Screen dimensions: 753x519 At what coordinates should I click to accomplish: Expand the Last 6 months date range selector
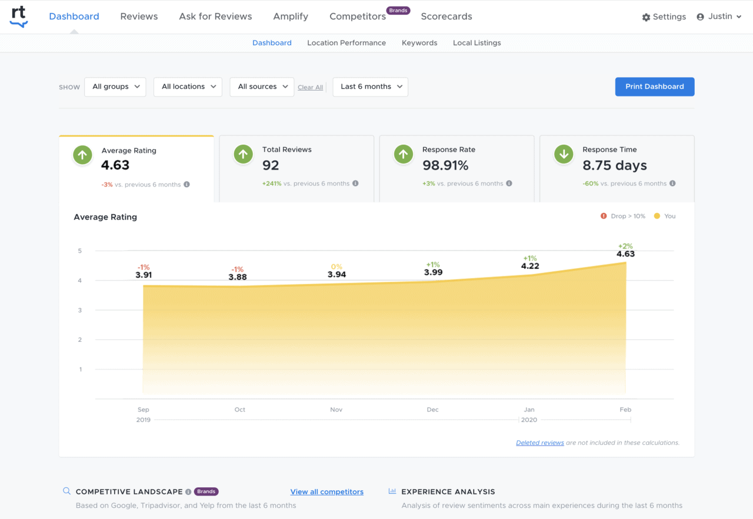pos(370,86)
